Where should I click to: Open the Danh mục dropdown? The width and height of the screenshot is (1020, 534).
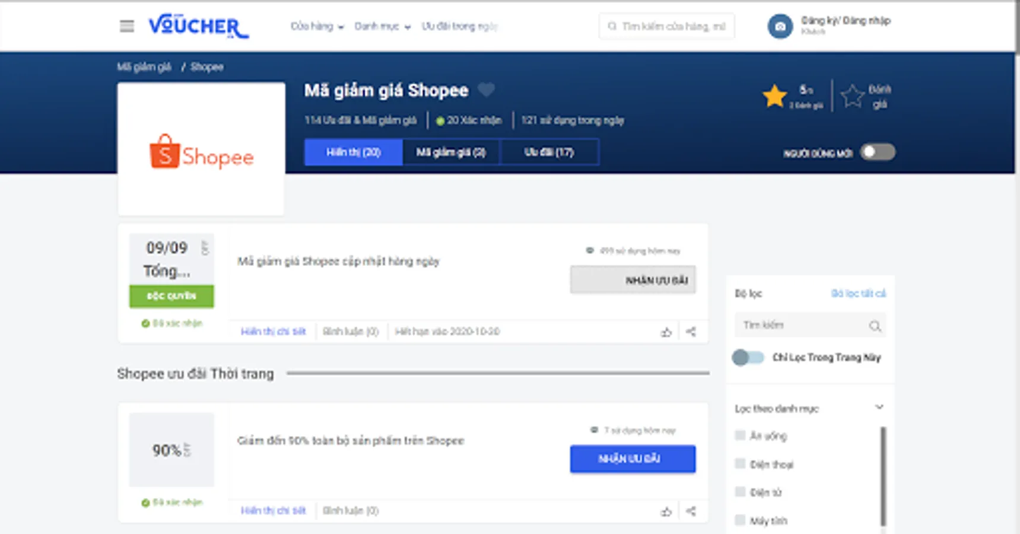(x=382, y=26)
